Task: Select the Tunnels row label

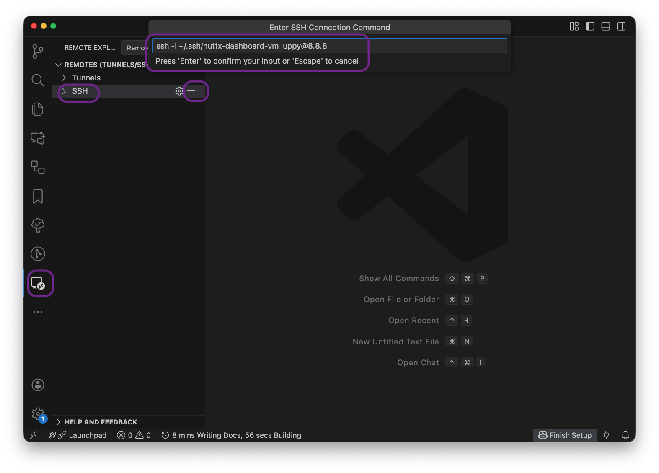Action: coord(86,78)
